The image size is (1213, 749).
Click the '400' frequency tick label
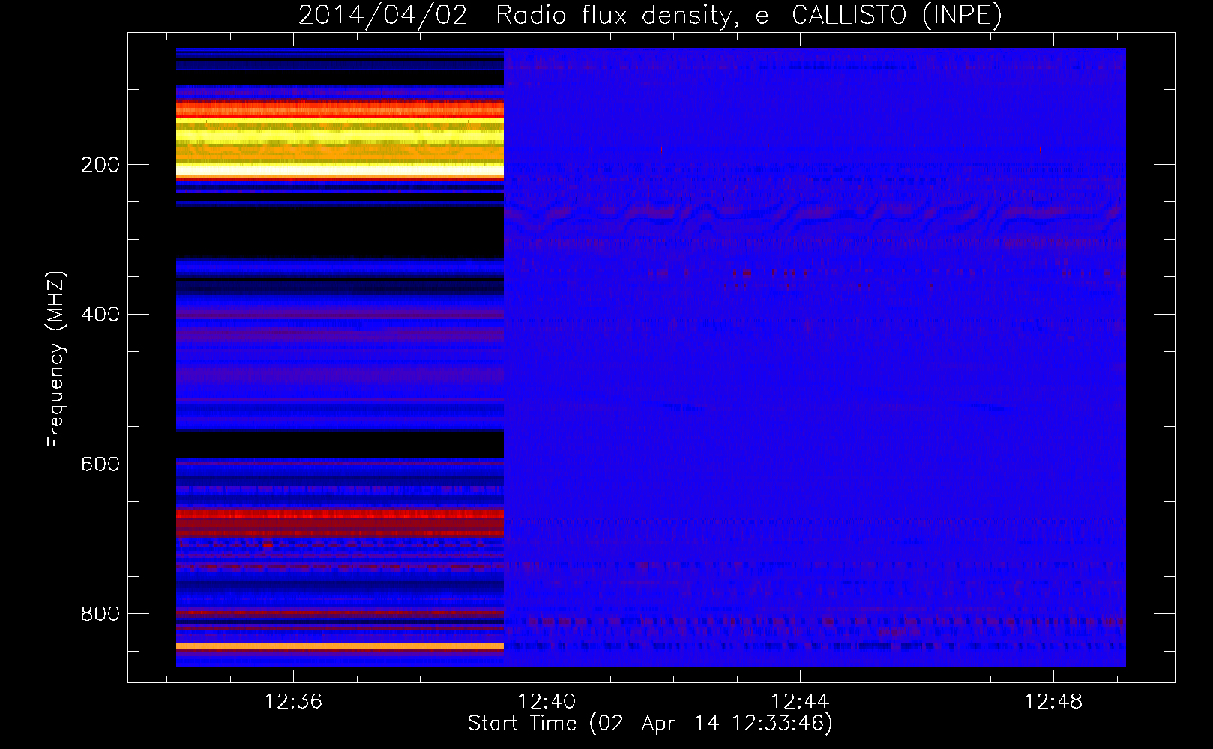coord(100,315)
